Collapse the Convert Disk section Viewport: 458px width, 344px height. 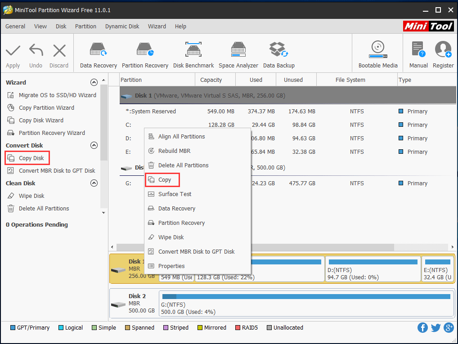(x=94, y=145)
